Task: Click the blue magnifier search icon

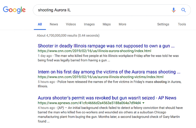Action: click(183, 10)
